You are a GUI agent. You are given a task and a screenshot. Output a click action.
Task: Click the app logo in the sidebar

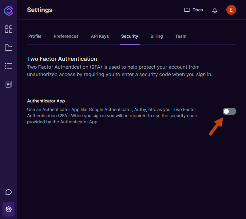point(9,11)
